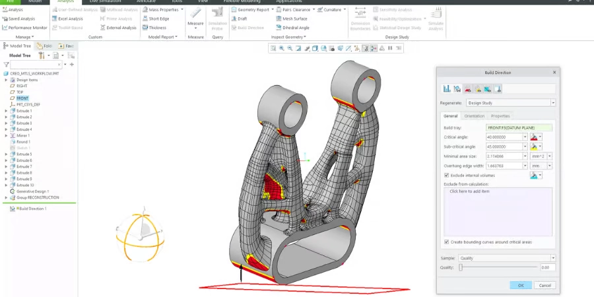Screen dimensions: 594x297
Task: Click the Model Tree search box
Action: pyautogui.click(x=36, y=65)
